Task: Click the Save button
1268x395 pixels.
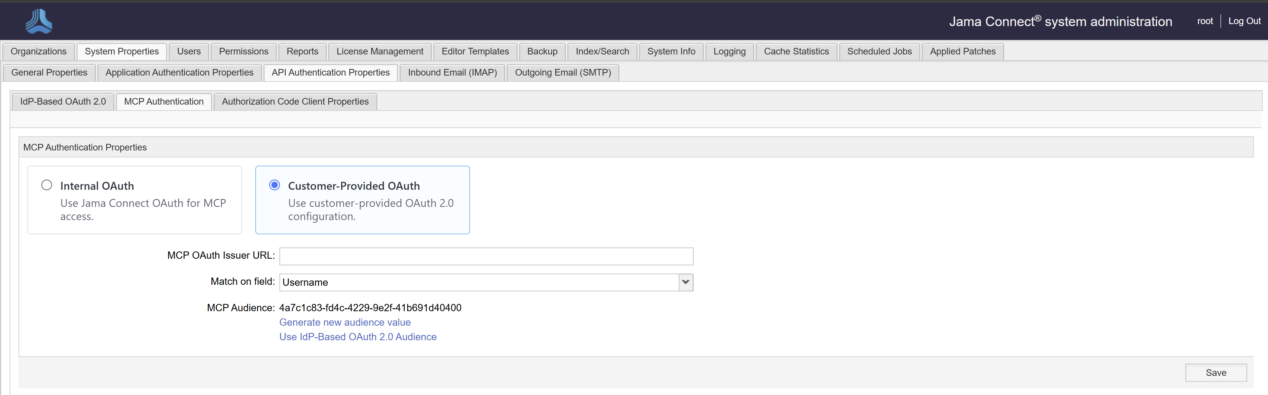Action: pyautogui.click(x=1216, y=373)
